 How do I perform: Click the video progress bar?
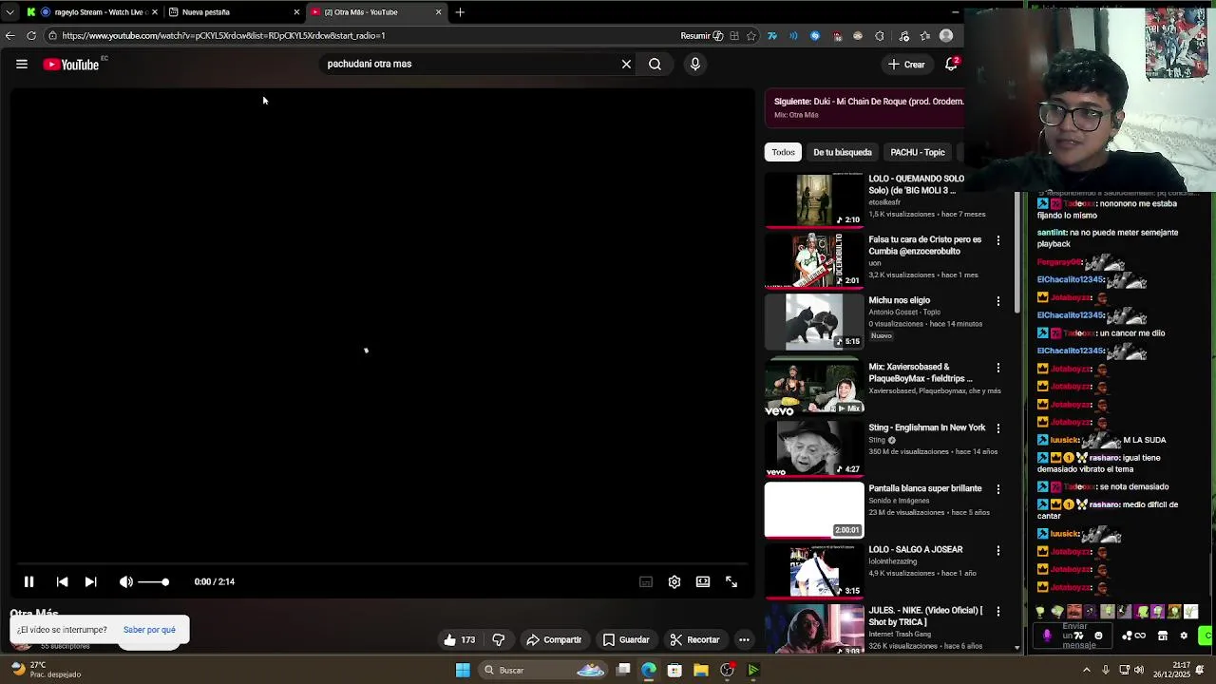pos(381,563)
